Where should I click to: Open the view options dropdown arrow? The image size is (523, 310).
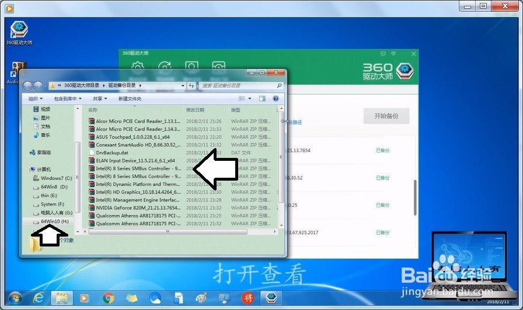249,98
